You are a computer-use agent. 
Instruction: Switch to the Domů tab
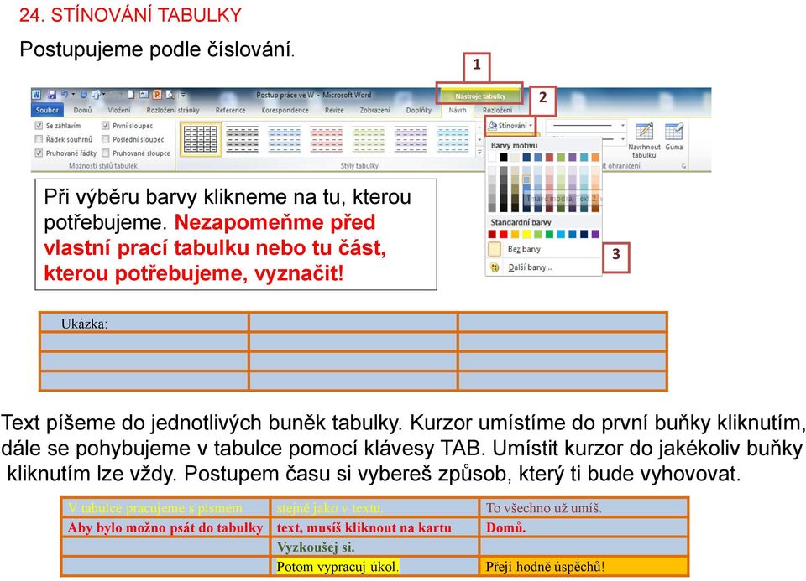coord(82,111)
